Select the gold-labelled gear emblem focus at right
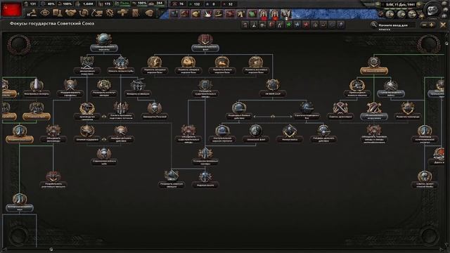The image size is (450, 253). pos(374,65)
